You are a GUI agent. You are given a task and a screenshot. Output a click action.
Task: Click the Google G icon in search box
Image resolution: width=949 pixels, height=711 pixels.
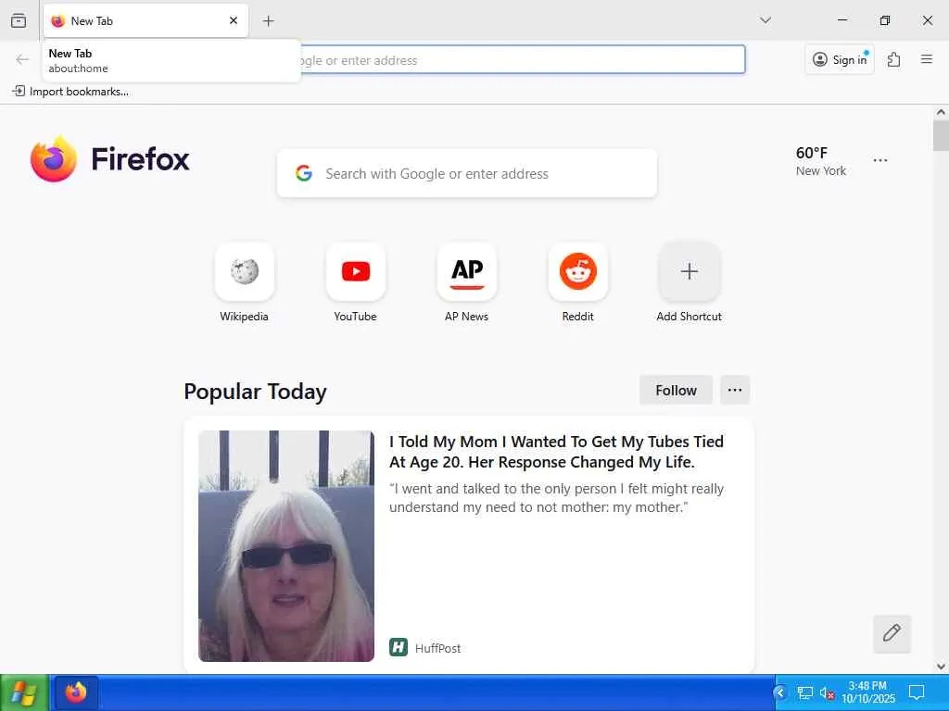304,173
